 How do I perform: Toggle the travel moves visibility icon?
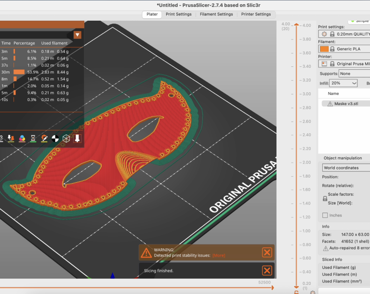coord(1,139)
